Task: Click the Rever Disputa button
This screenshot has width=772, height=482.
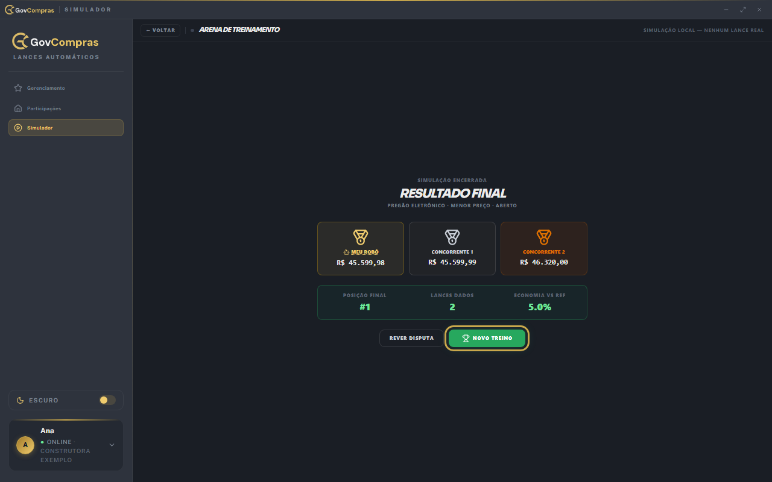Action: tap(411, 338)
